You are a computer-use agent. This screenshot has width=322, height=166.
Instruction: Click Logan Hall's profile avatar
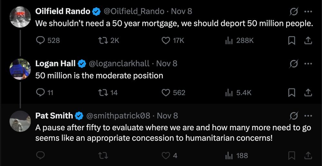pyautogui.click(x=20, y=69)
